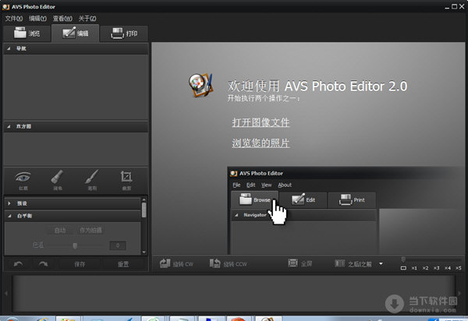Select the red-eye removal eye tool
The height and width of the screenshot is (321, 468).
[23, 180]
